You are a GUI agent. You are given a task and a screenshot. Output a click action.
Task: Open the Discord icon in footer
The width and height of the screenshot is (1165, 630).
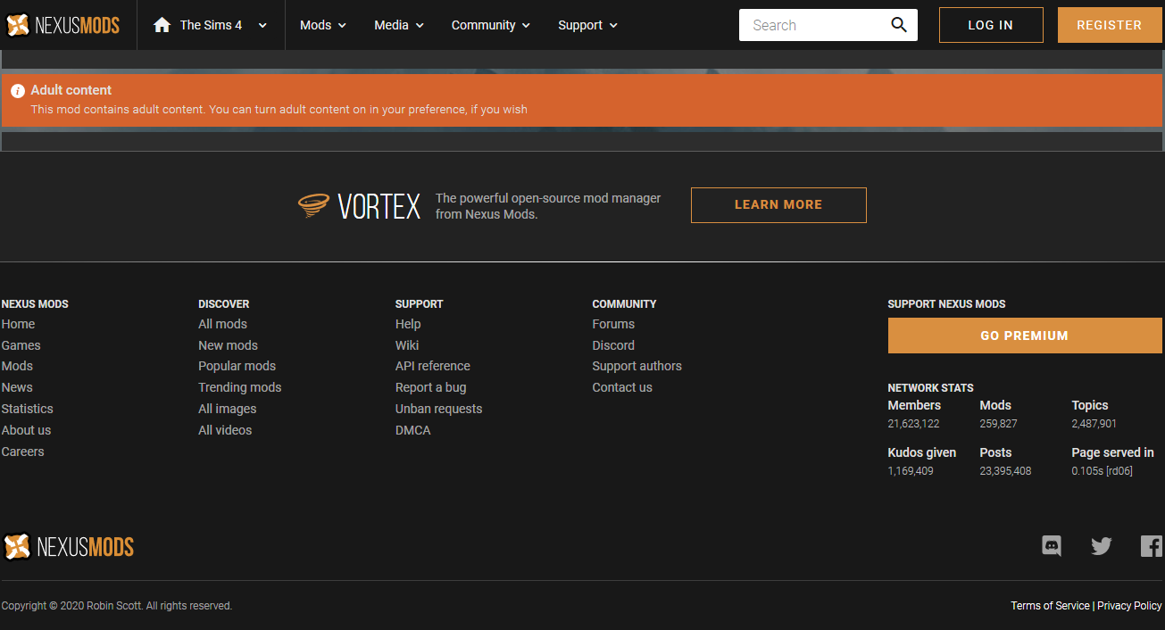[x=1052, y=545]
